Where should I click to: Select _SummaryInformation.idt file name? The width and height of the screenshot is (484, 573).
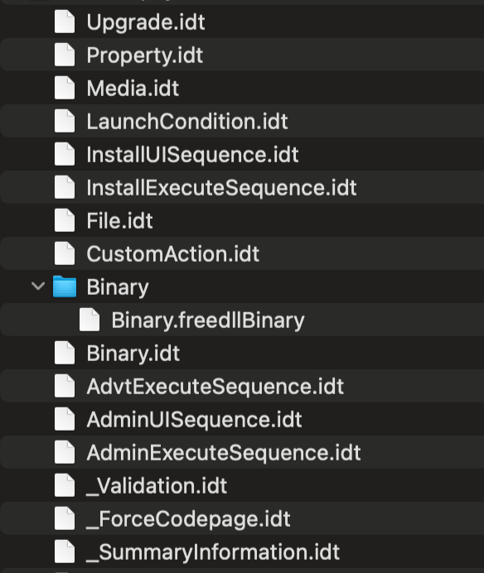213,552
